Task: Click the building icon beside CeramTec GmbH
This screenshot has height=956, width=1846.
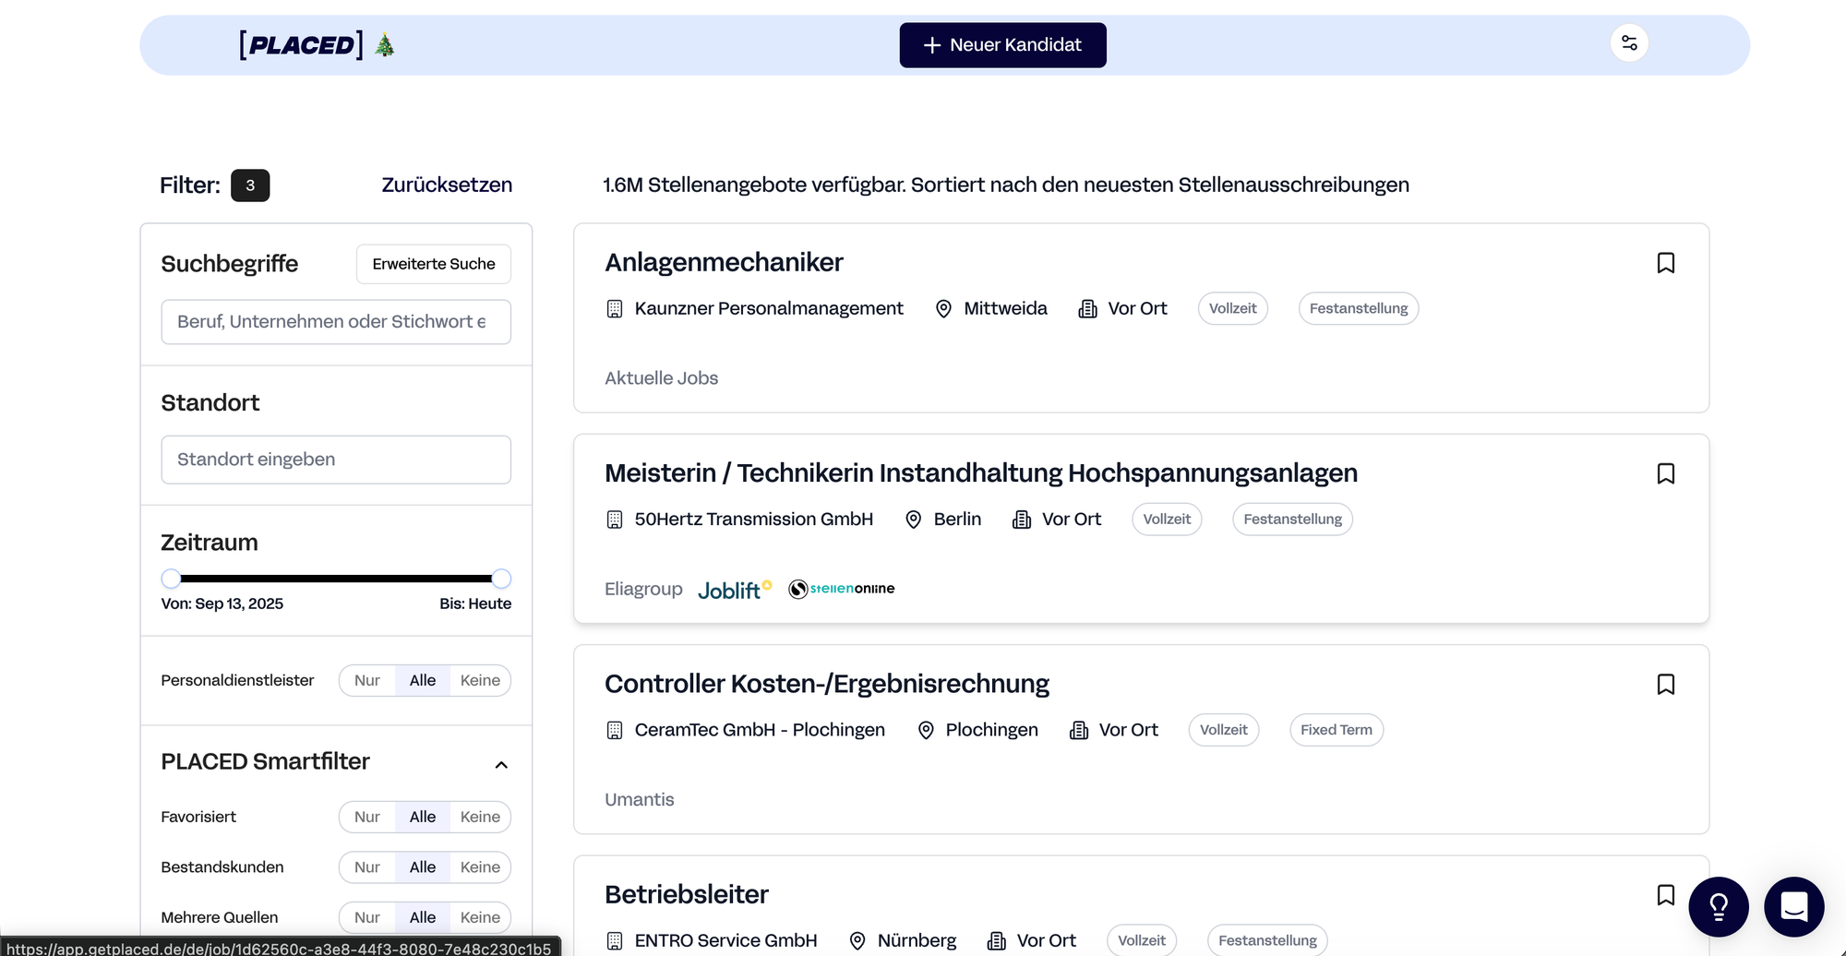Action: 615,730
